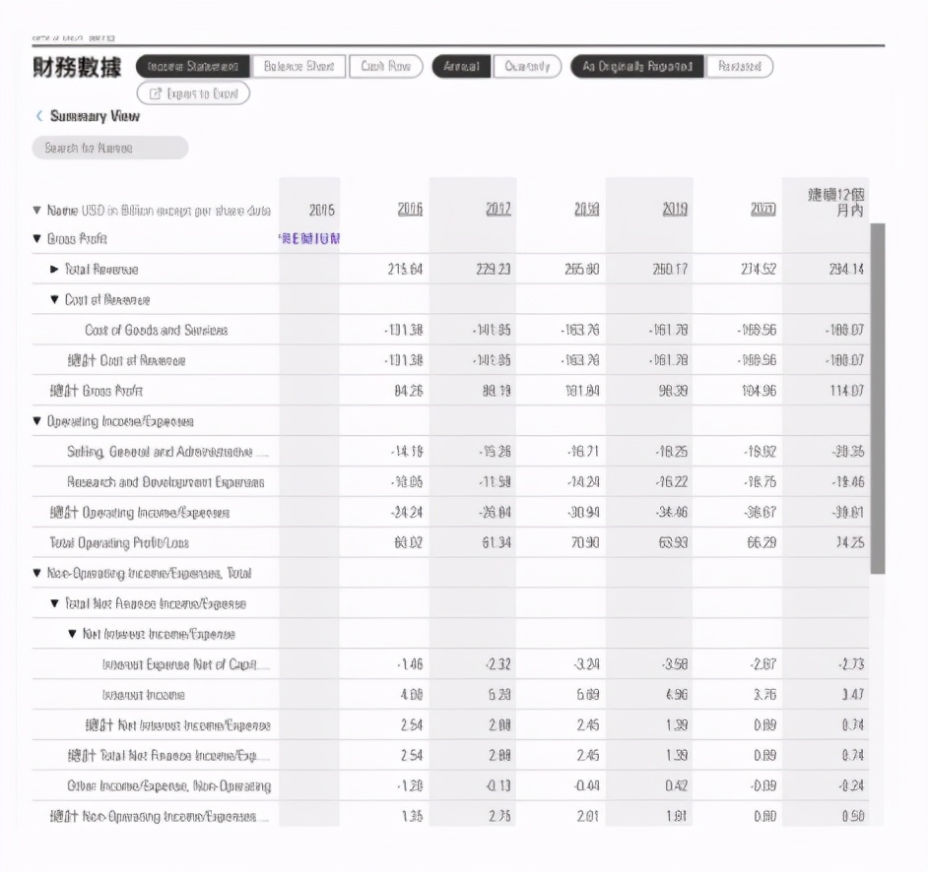Collapse the Operating Income/Expenses section

coord(36,420)
